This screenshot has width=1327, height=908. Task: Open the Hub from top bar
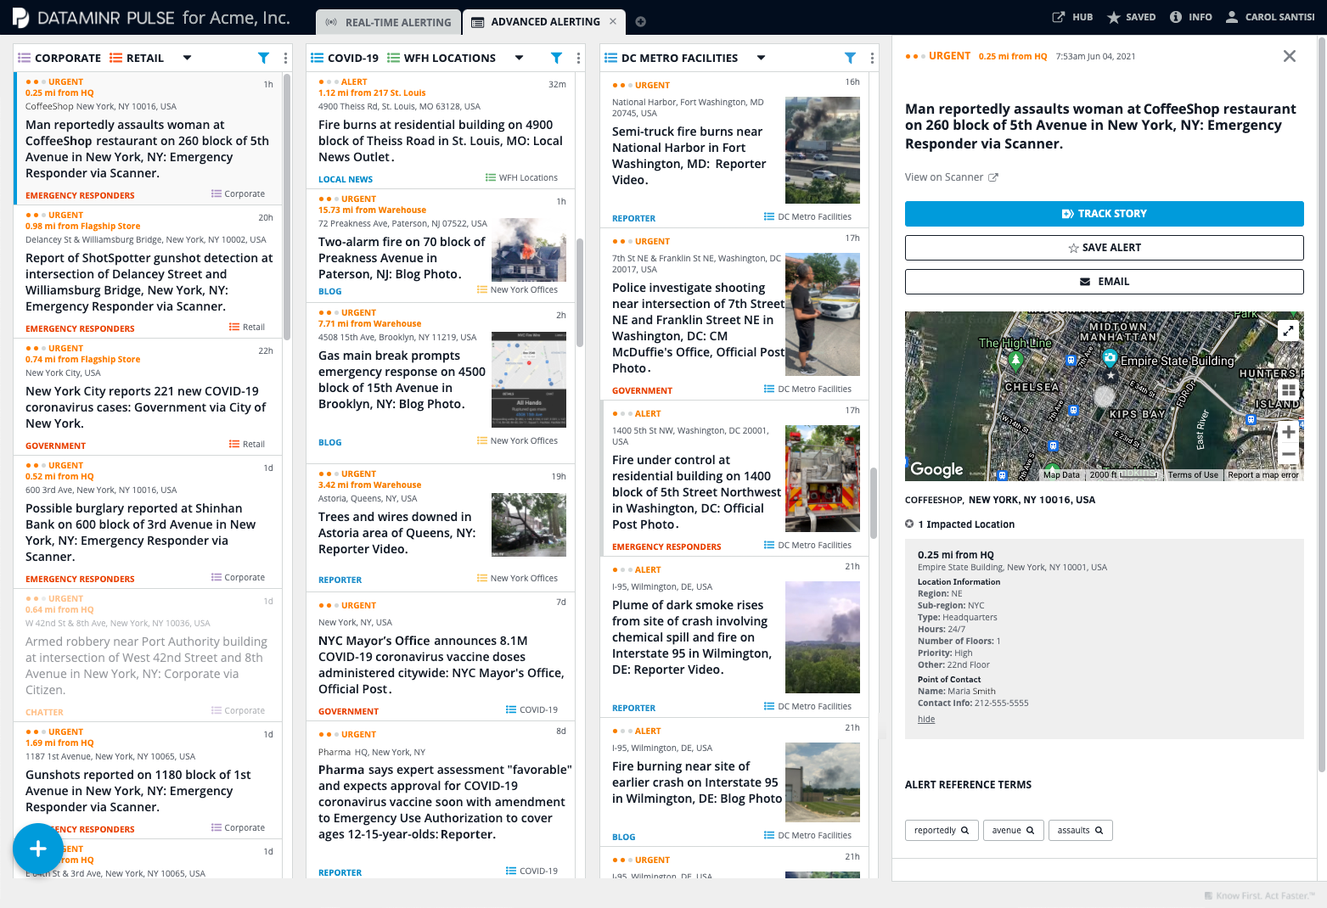click(x=1073, y=17)
